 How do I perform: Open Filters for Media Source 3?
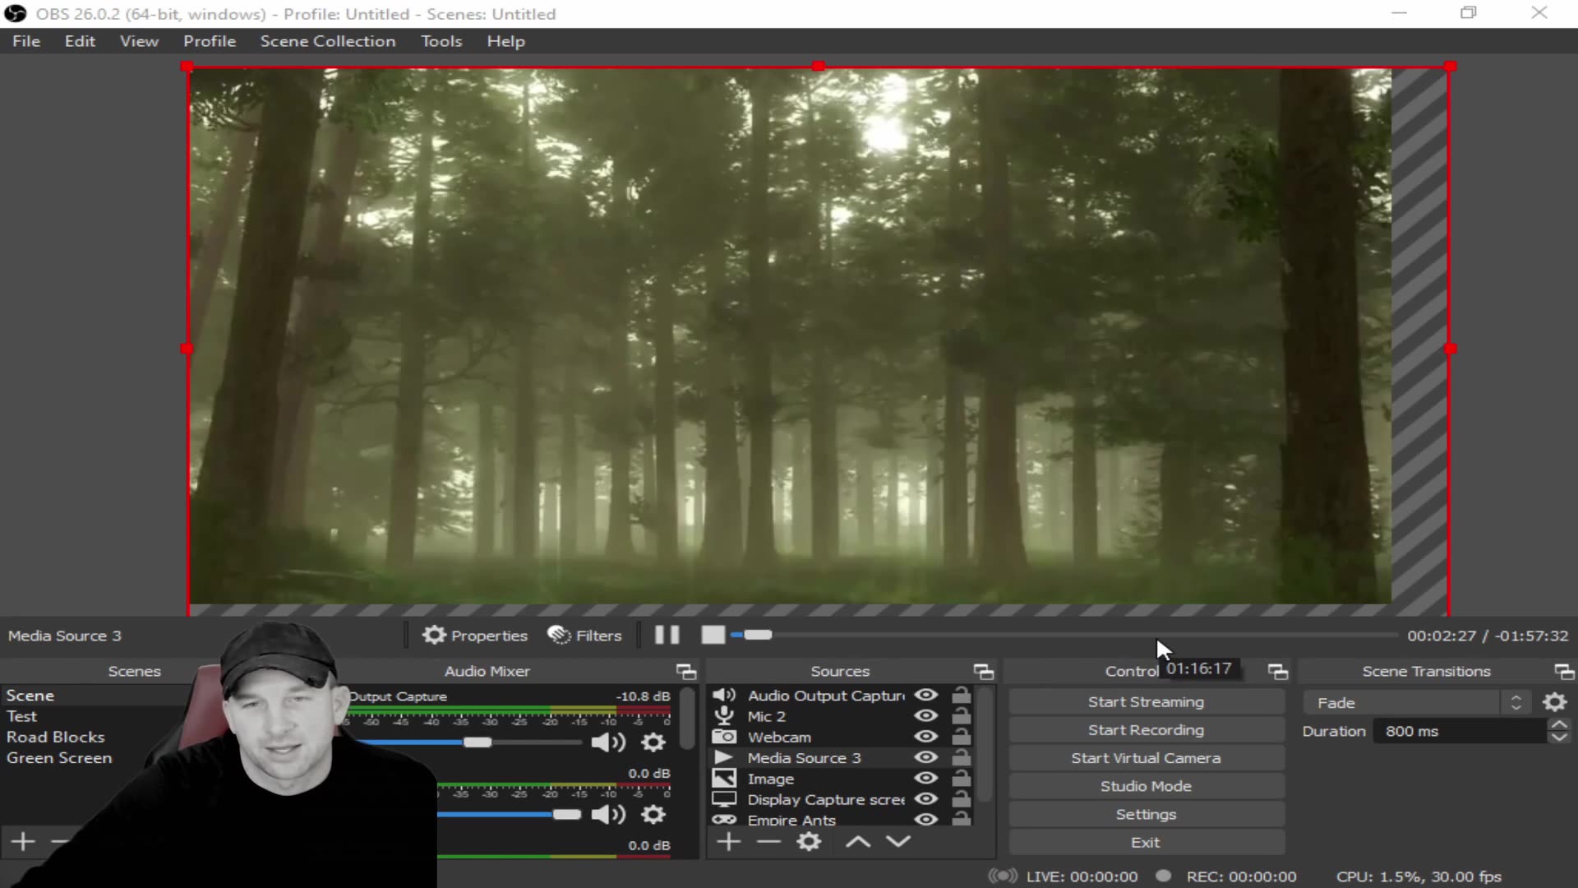click(584, 635)
